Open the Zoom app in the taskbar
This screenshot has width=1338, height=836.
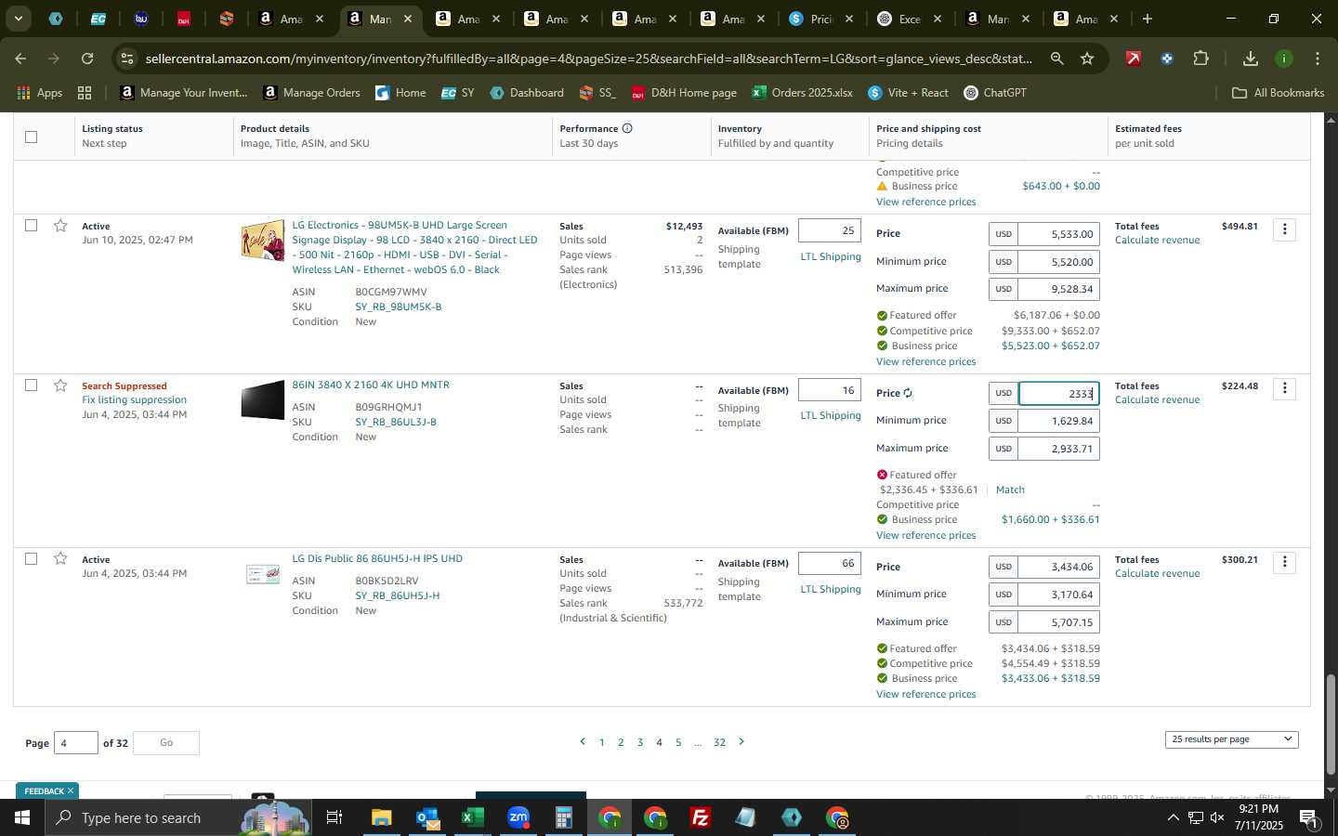[518, 817]
